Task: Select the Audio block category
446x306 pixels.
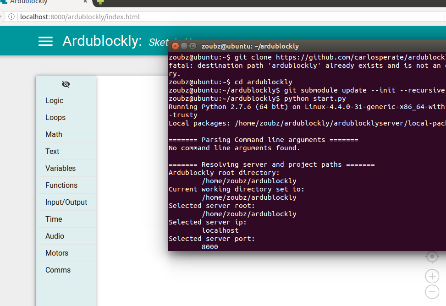Action: click(66, 236)
